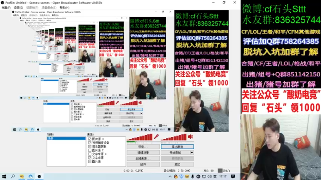321x180 pixels.
Task: Click the 编辑场景 button
Action: pos(143,152)
